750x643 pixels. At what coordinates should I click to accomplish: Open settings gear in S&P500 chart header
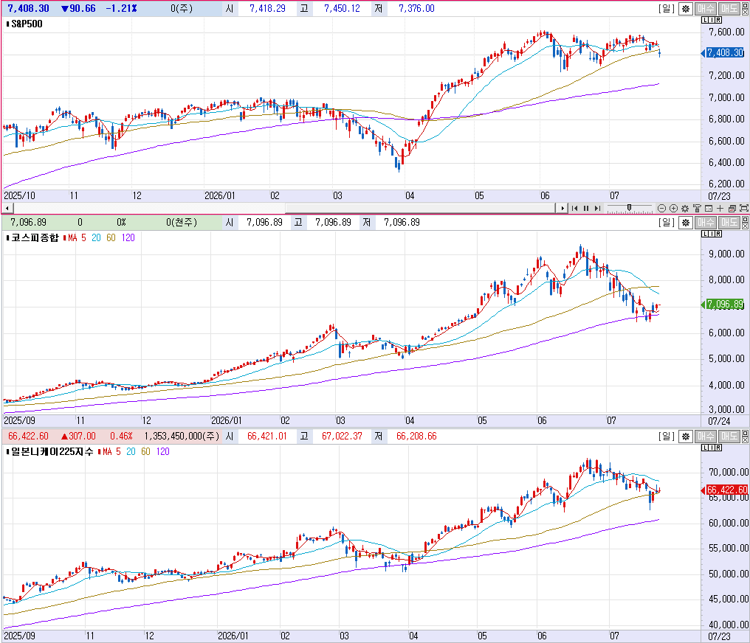[x=686, y=9]
